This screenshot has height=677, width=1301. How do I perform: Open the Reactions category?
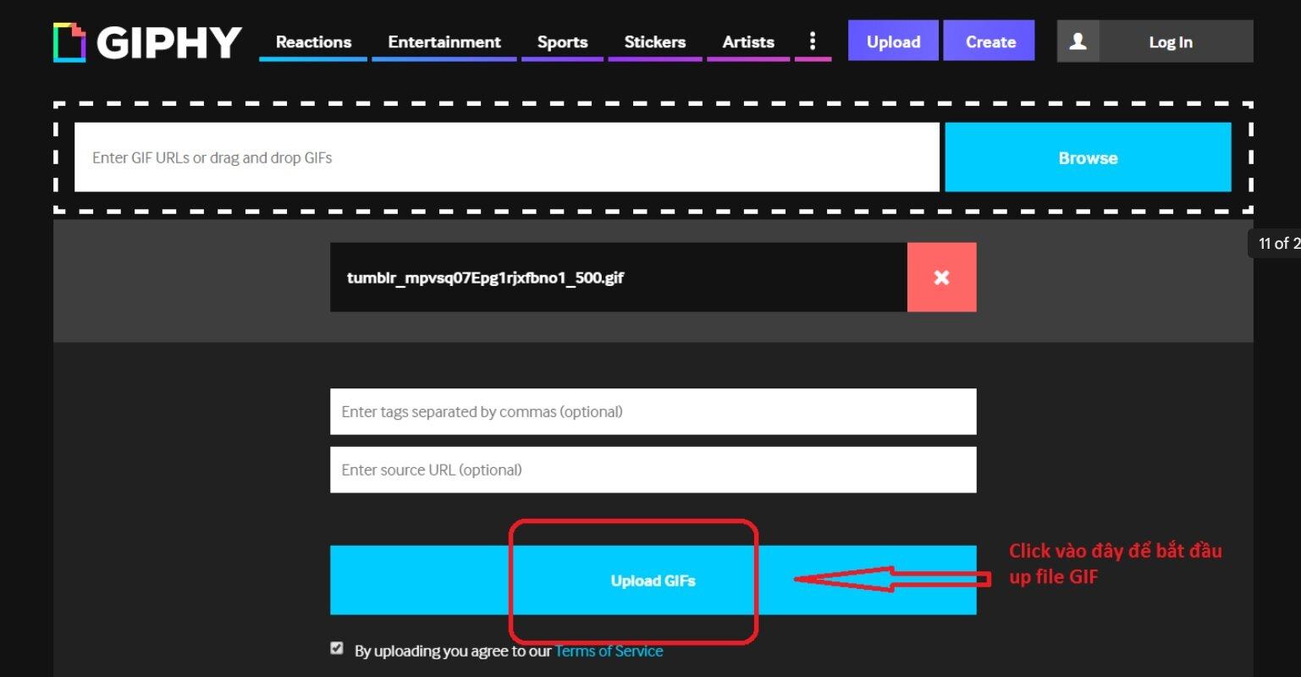pyautogui.click(x=313, y=42)
